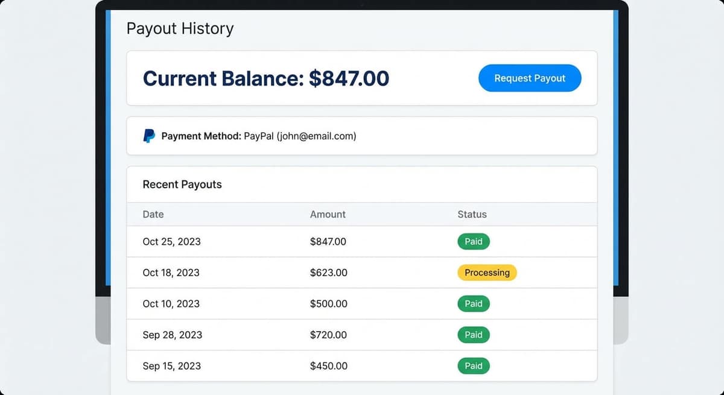Sort the table by Status column
The width and height of the screenshot is (724, 395).
pos(472,214)
